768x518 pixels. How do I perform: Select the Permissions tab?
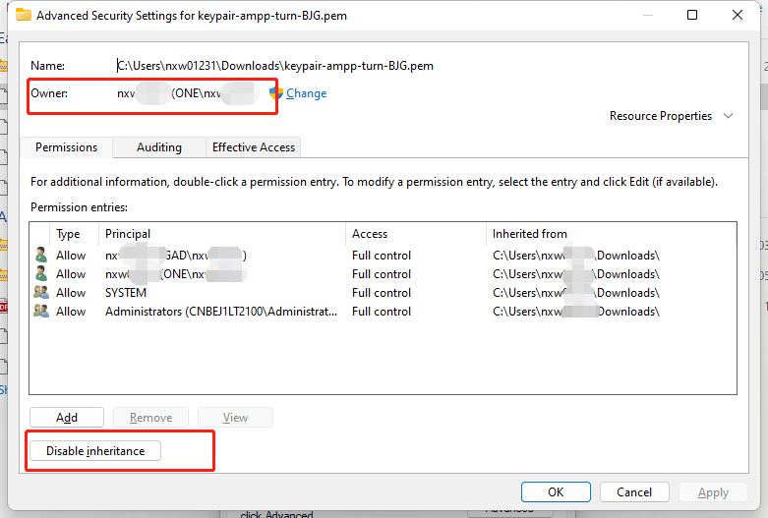[66, 147]
